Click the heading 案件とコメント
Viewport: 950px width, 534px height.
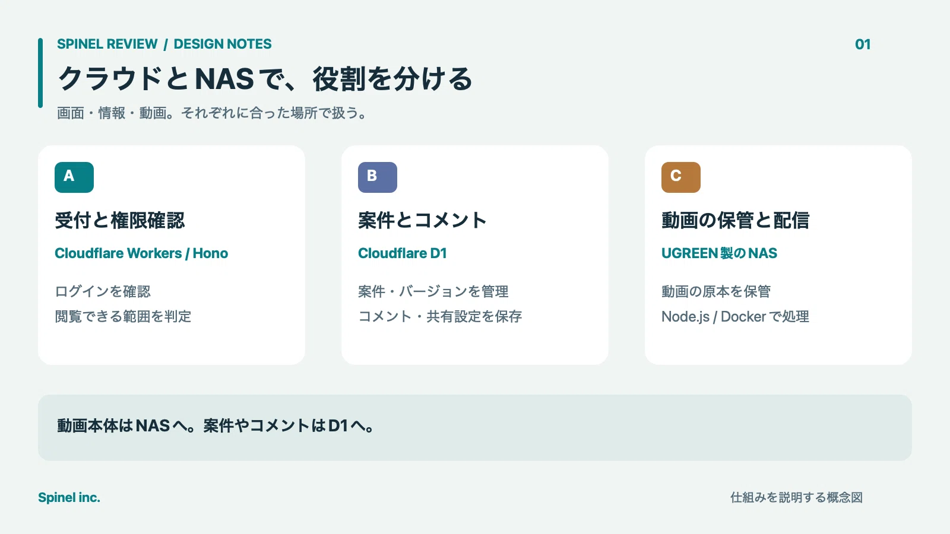(x=423, y=220)
